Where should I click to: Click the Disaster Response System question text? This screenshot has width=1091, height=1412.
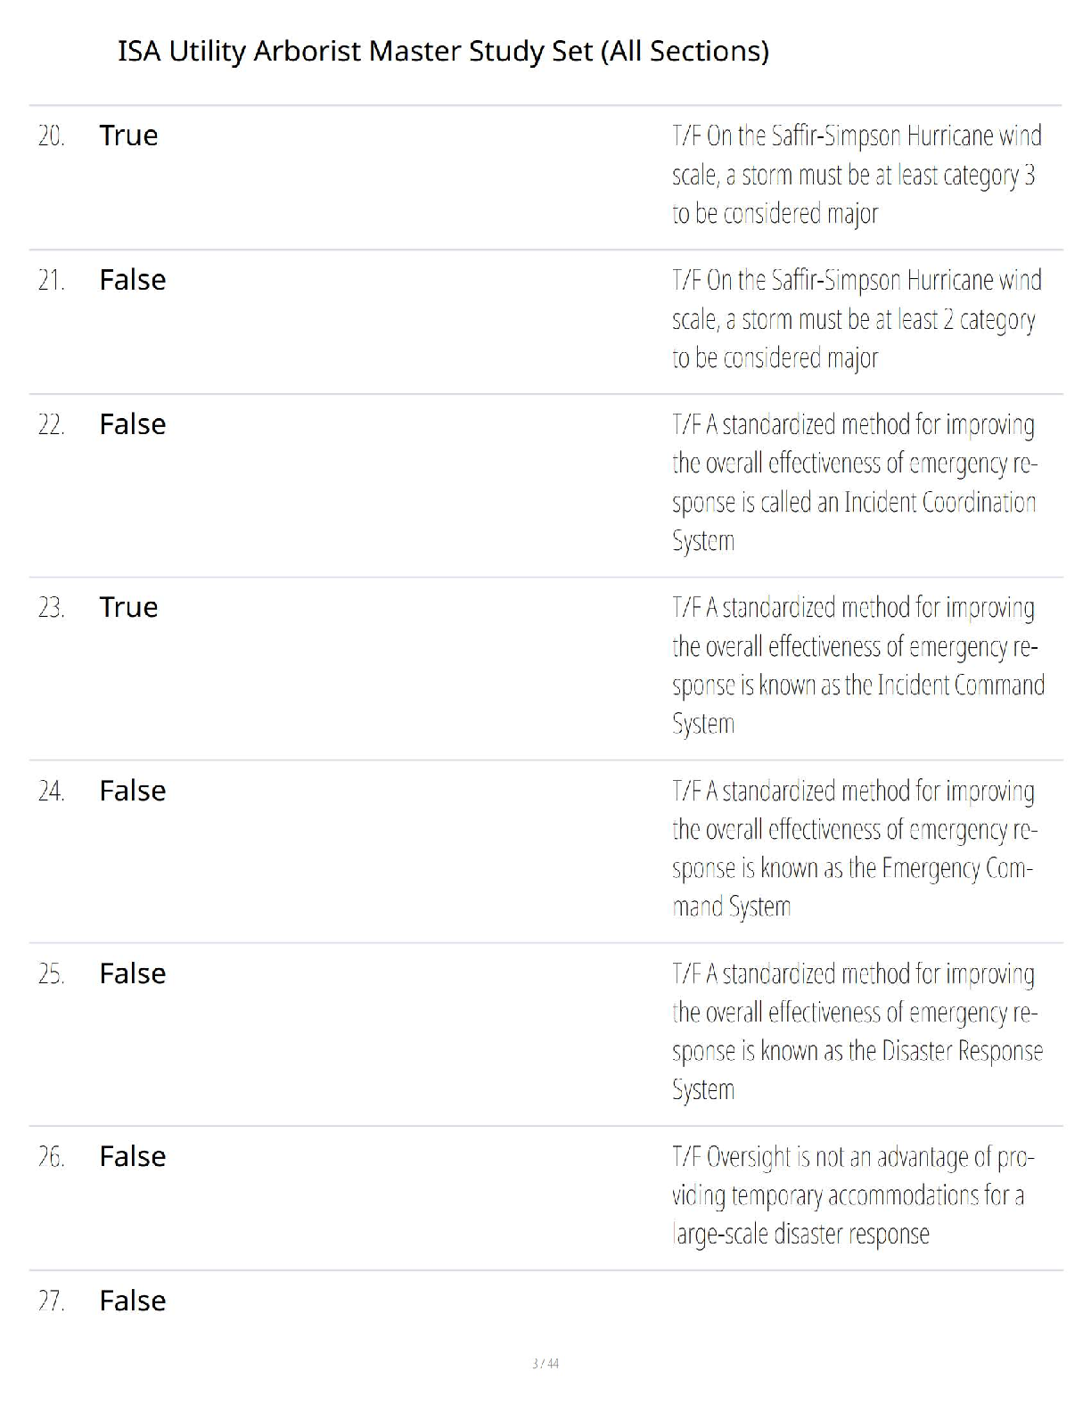click(856, 1031)
